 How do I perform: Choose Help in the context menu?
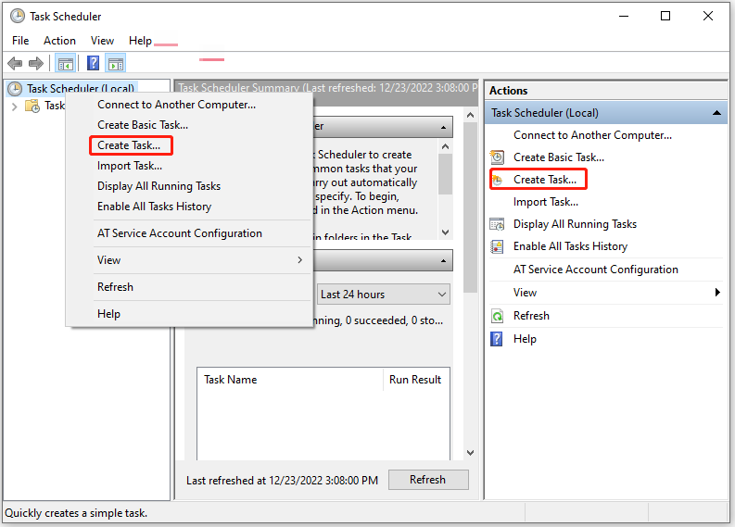tap(108, 314)
